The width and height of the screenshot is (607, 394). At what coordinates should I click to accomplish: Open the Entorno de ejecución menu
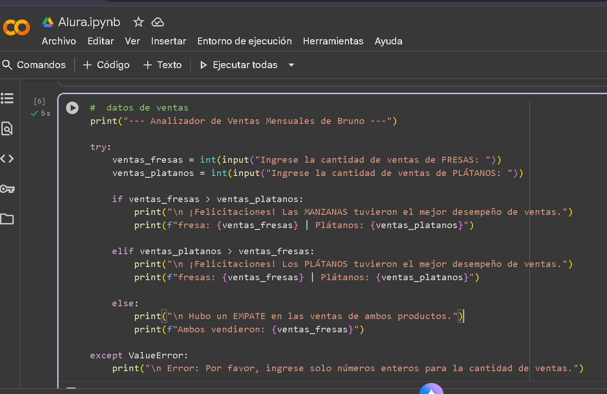[x=244, y=41]
